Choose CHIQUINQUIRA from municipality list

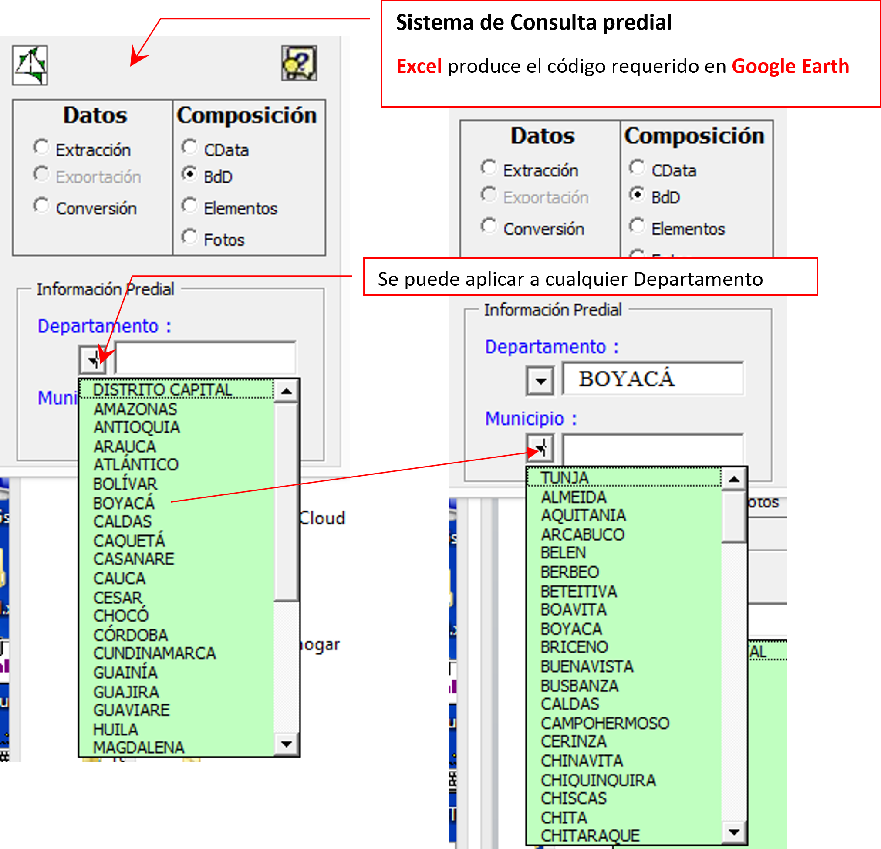pyautogui.click(x=624, y=780)
